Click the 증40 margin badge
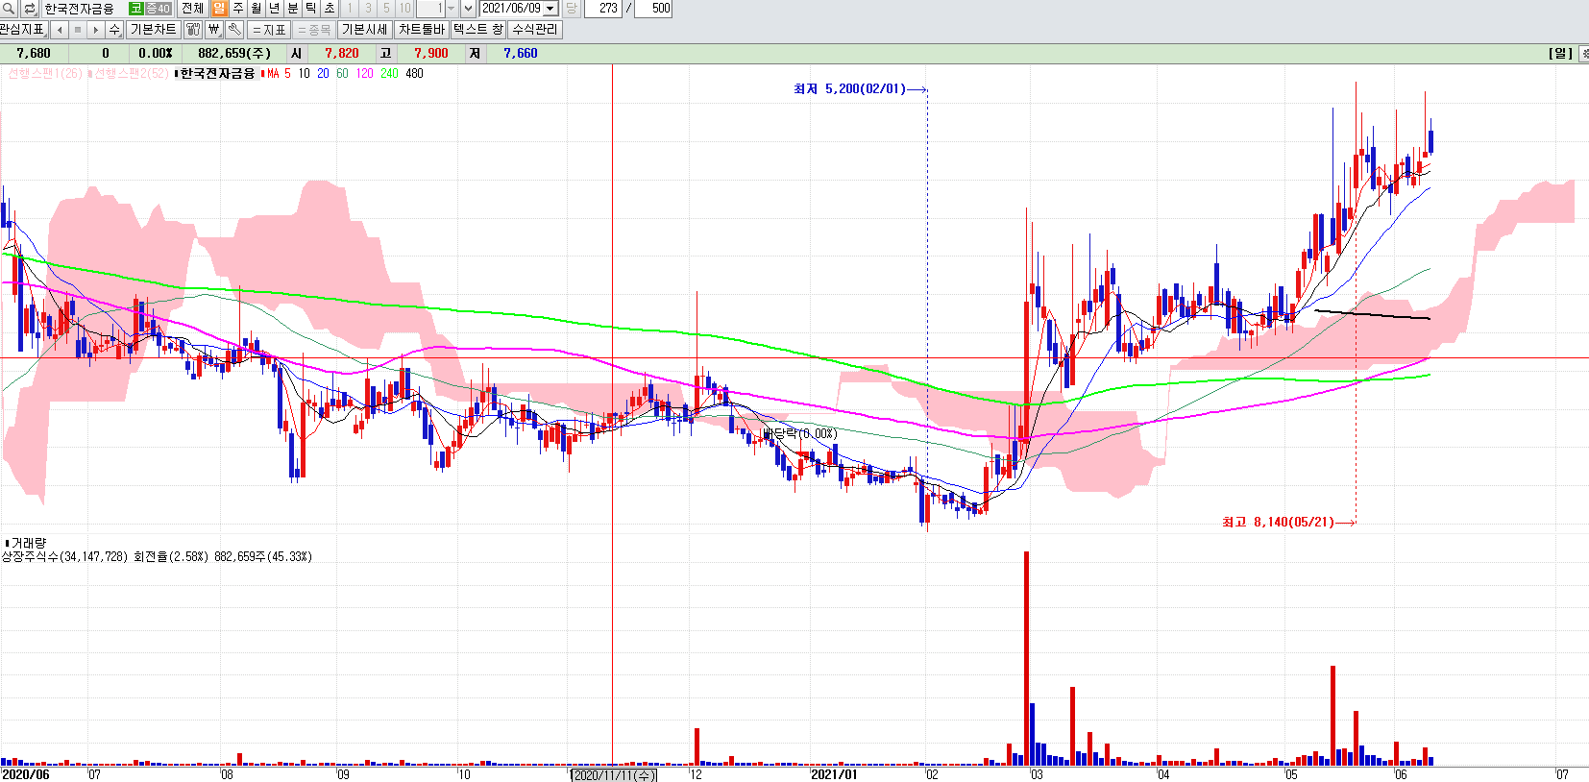The image size is (1589, 782). click(159, 9)
